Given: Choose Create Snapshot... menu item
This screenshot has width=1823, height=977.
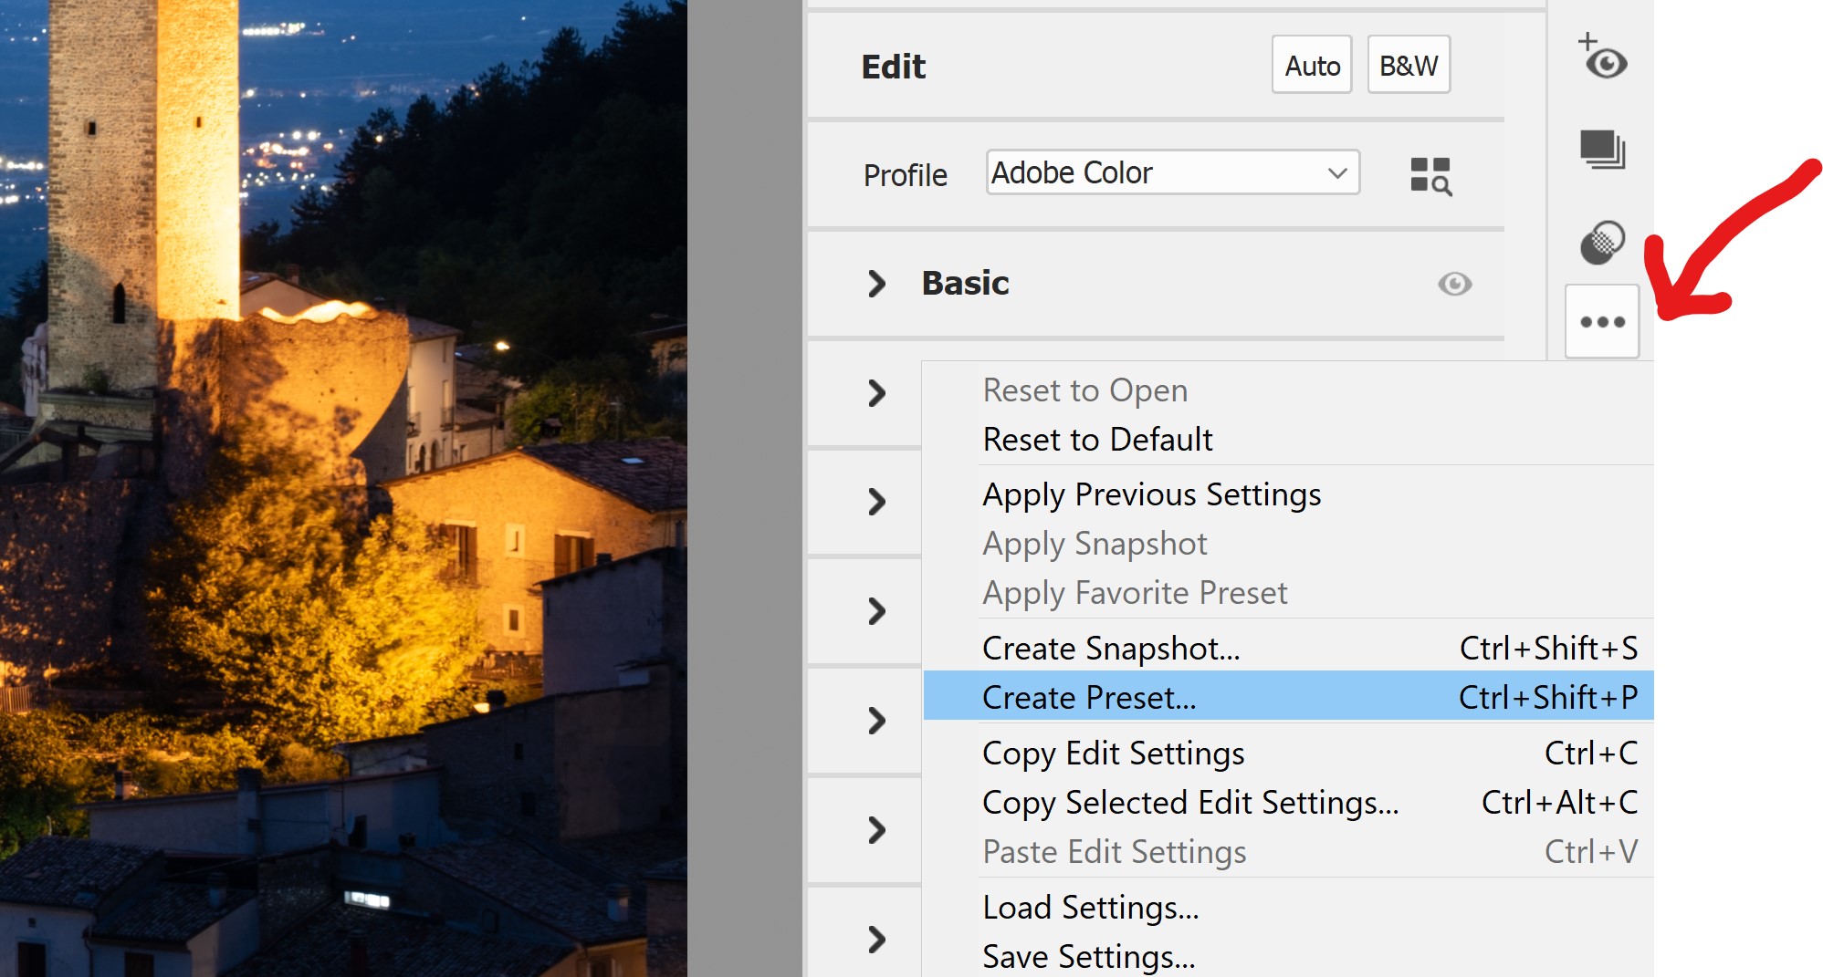Looking at the screenshot, I should point(1288,649).
